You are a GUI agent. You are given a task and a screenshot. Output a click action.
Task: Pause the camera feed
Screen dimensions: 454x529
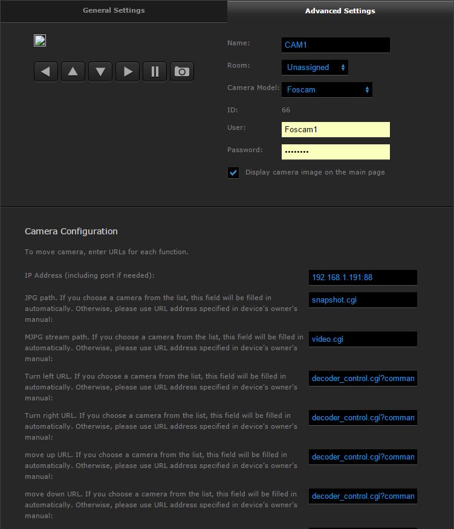point(155,72)
